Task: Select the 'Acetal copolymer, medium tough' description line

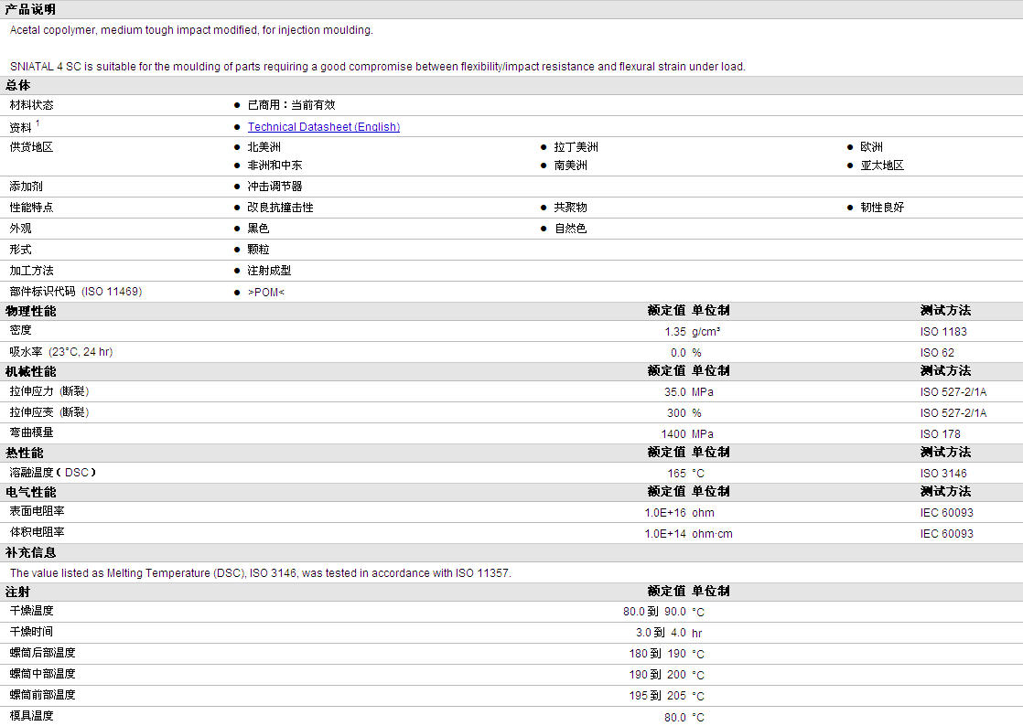Action: (x=191, y=30)
